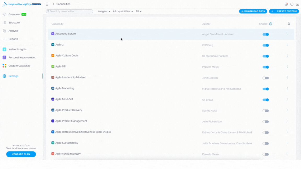The image size is (301, 169).
Task: Click the info icon next to Enable
Action: [270, 24]
